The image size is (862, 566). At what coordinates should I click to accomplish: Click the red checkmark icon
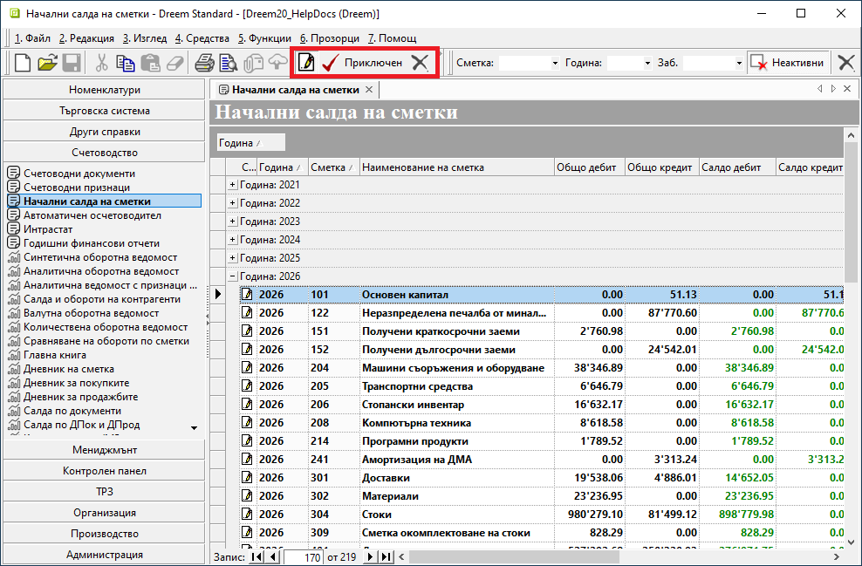coord(330,63)
